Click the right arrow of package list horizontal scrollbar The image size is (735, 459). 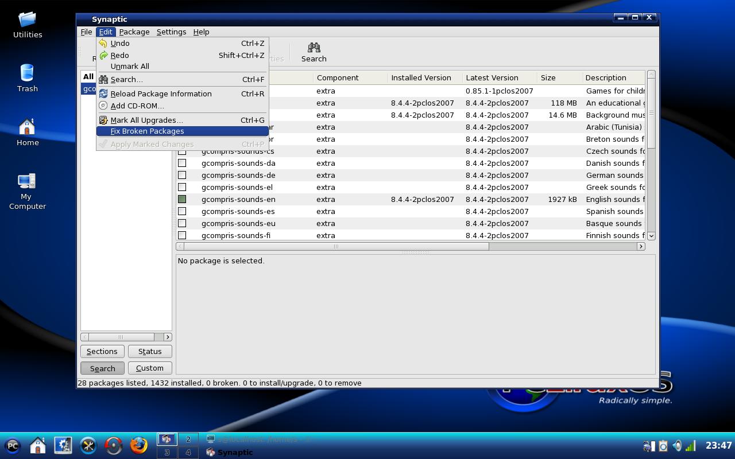point(641,246)
